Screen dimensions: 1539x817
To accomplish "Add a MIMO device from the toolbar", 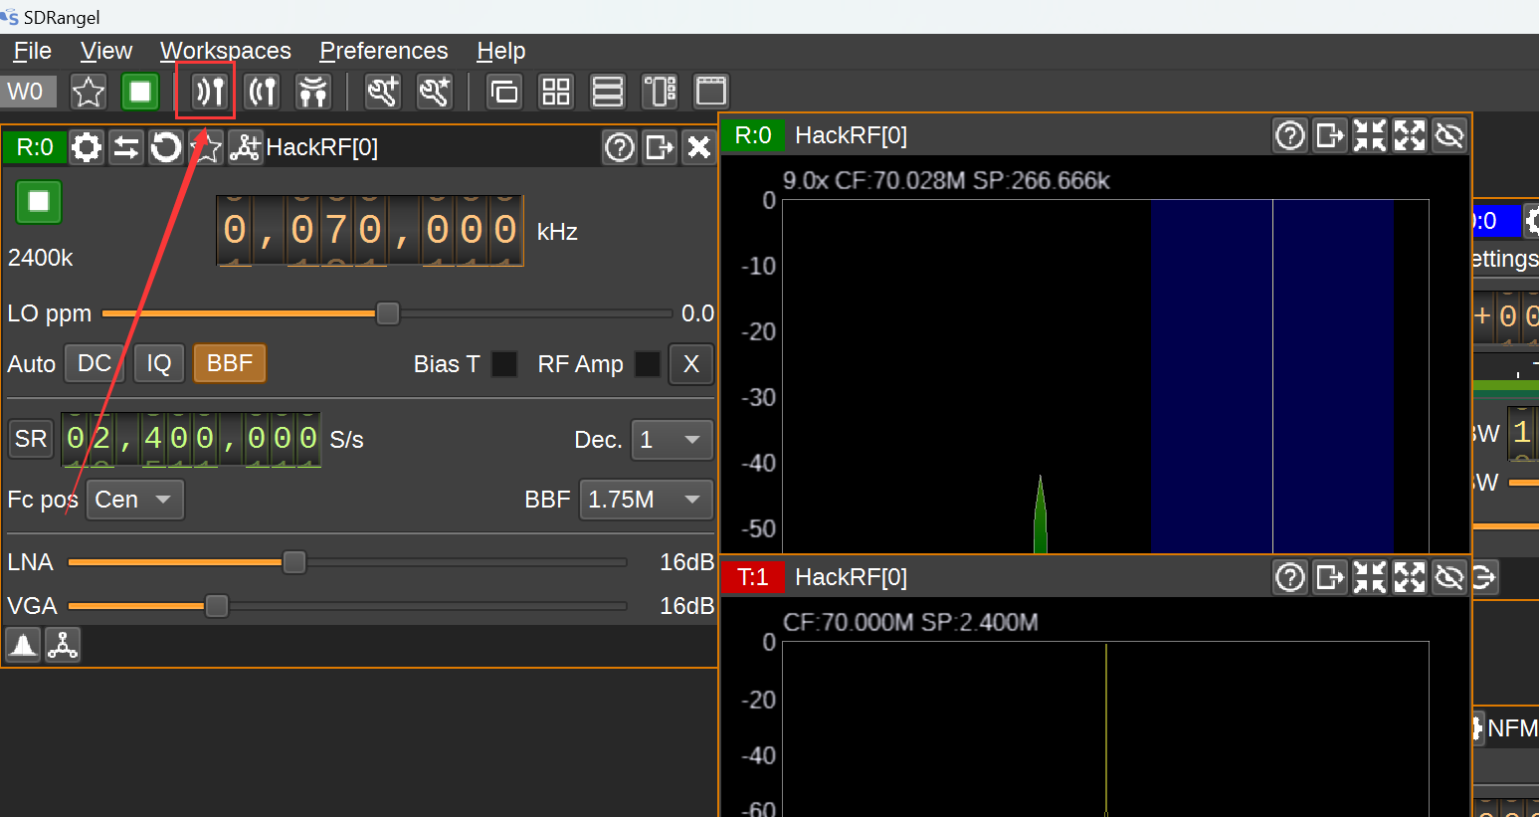I will tap(313, 92).
